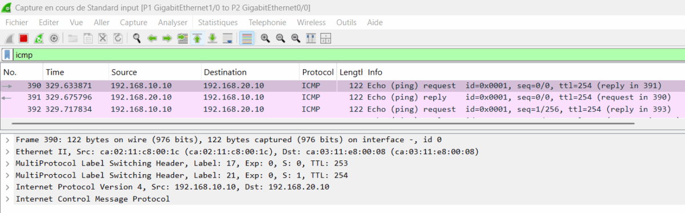
Task: Click the display filter bookmark icon
Action: (7, 55)
